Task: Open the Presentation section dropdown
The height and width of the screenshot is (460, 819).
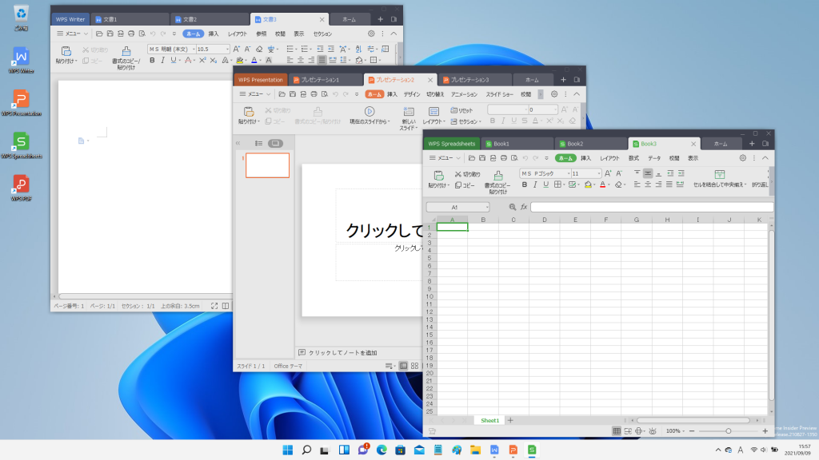Action: tap(466, 121)
